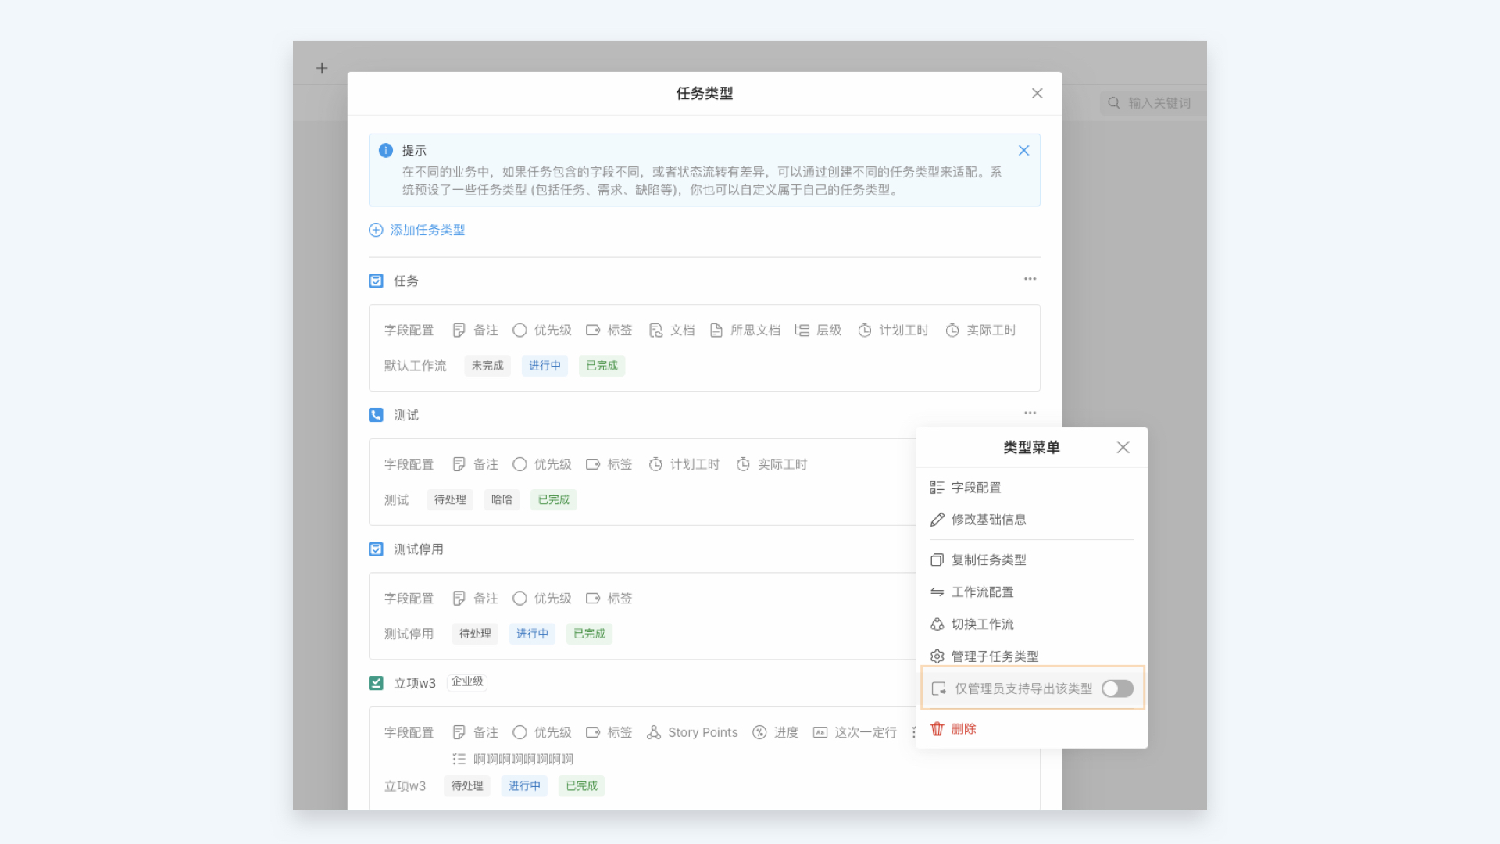Dismiss the blue 提示 info banner

(1023, 151)
